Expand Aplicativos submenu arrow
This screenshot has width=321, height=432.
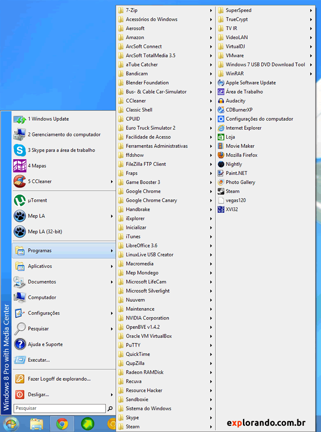pos(111,267)
